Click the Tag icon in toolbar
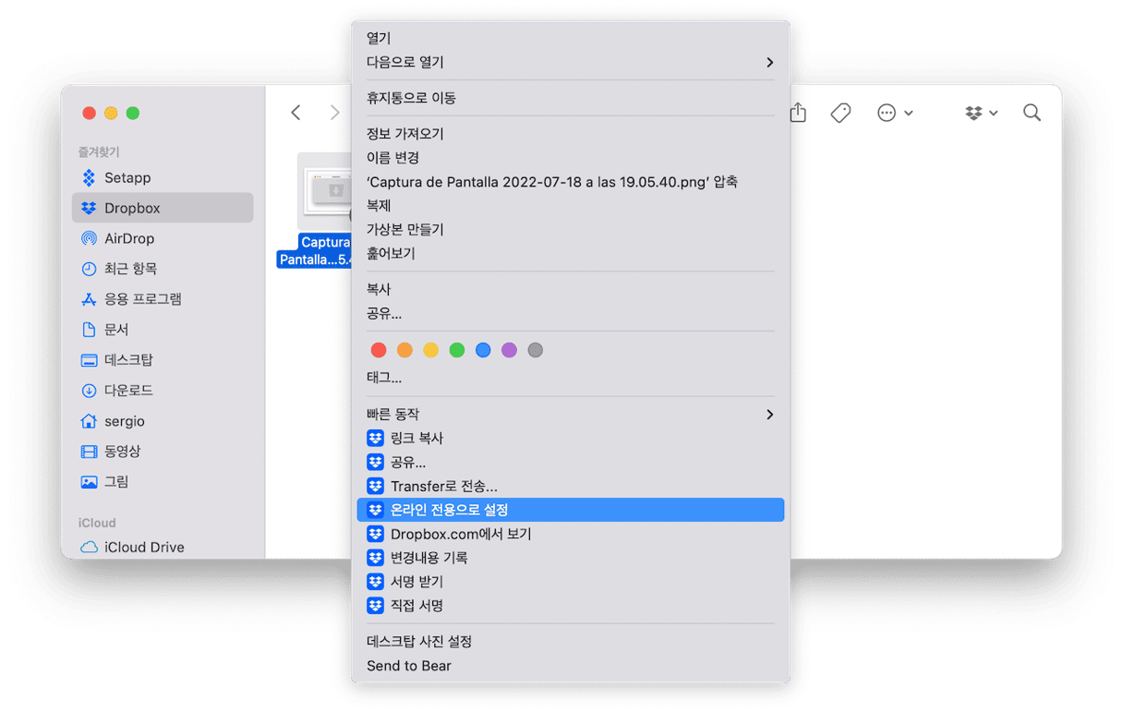This screenshot has width=1123, height=712. click(839, 113)
